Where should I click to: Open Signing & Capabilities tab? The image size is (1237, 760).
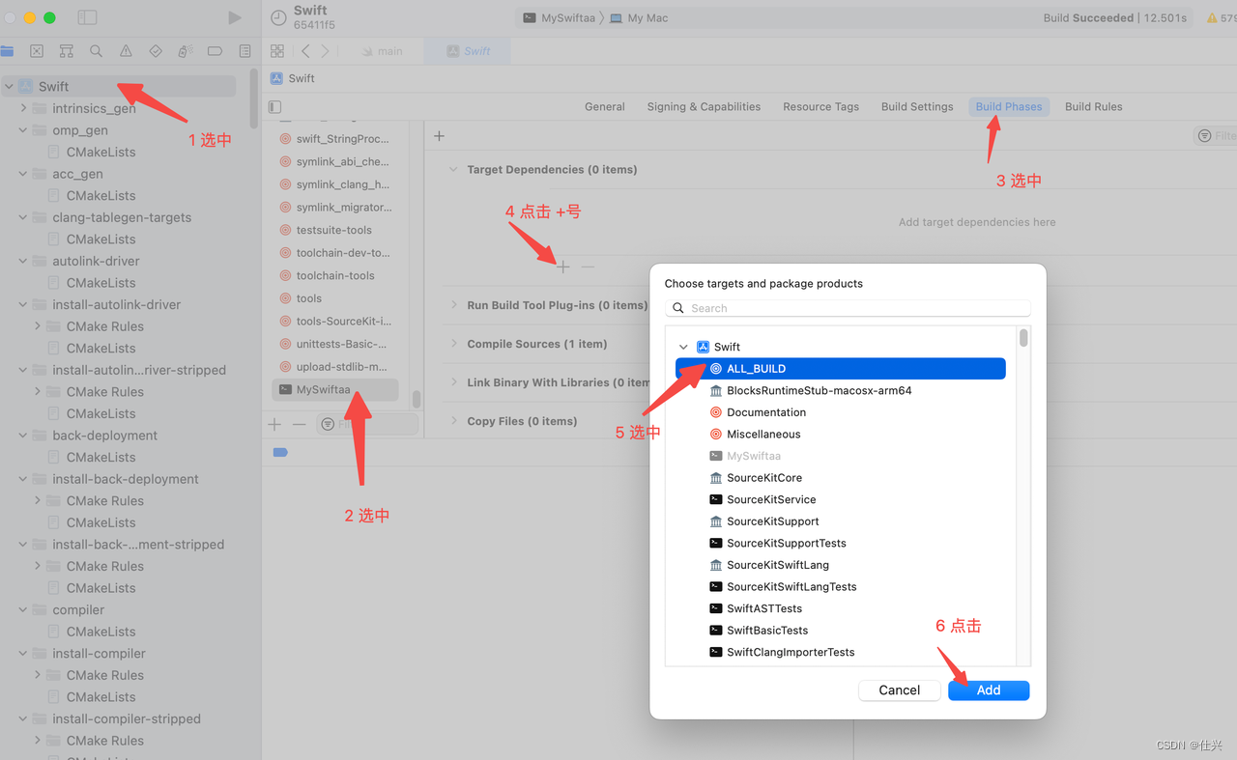tap(704, 107)
